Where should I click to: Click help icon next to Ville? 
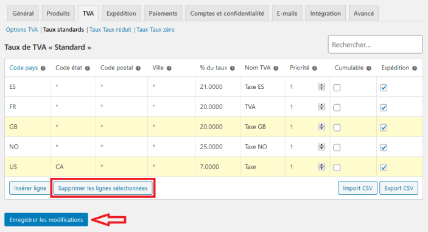(x=169, y=68)
